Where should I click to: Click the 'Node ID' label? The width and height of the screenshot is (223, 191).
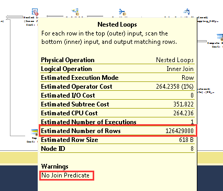(x=53, y=149)
